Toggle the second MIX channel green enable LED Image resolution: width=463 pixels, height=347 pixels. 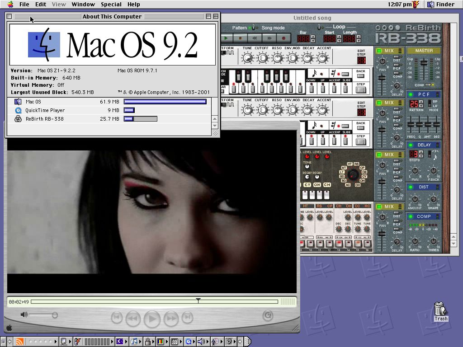click(x=379, y=103)
